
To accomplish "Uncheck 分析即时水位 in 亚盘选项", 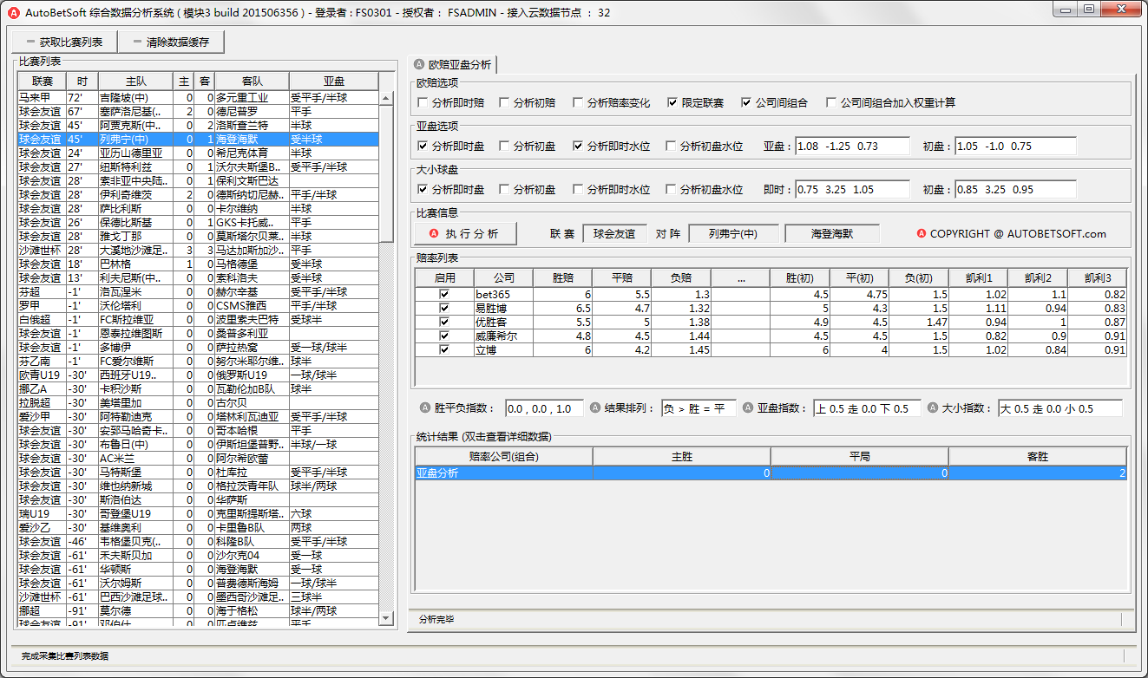I will [578, 146].
